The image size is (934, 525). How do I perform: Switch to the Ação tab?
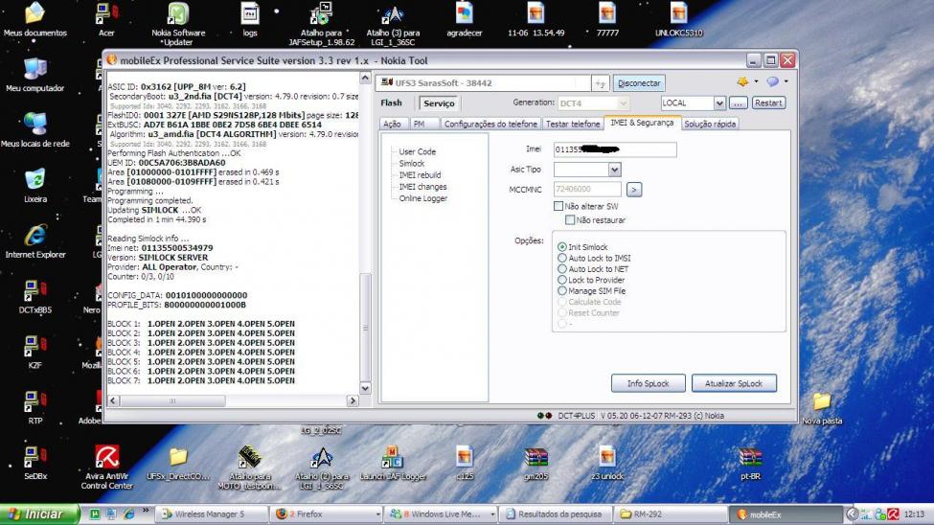(392, 124)
